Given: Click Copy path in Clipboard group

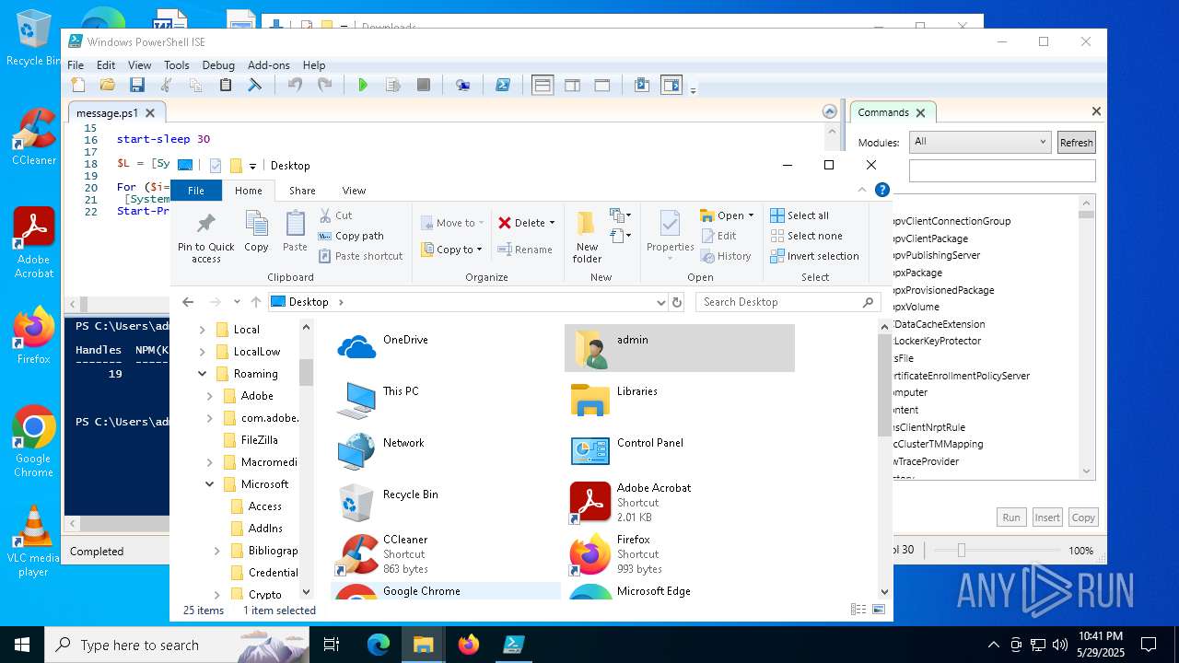Looking at the screenshot, I should 351,236.
